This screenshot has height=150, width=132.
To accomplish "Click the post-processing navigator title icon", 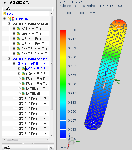I will pos(5,3).
